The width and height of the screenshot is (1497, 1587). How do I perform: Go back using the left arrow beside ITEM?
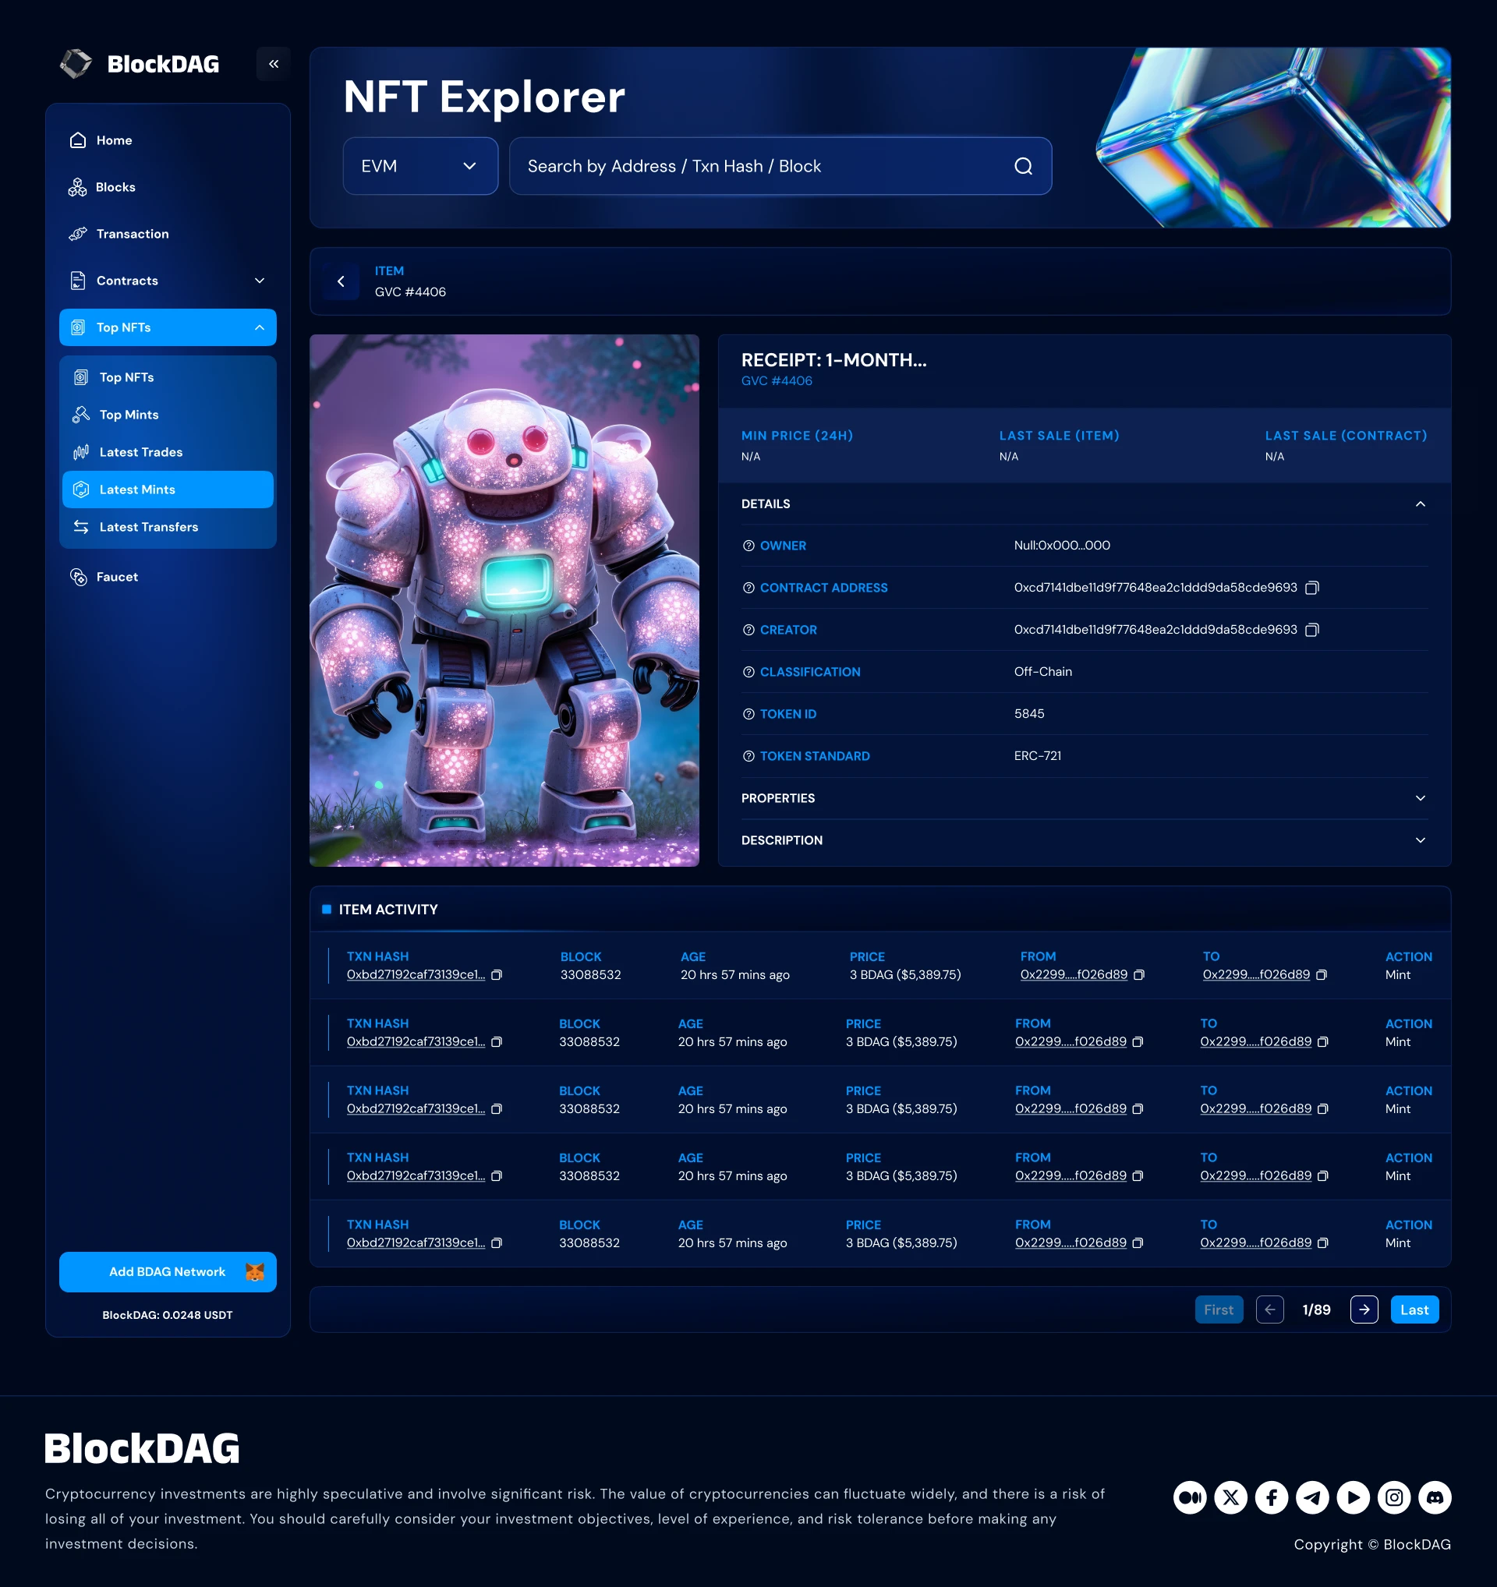tap(341, 281)
